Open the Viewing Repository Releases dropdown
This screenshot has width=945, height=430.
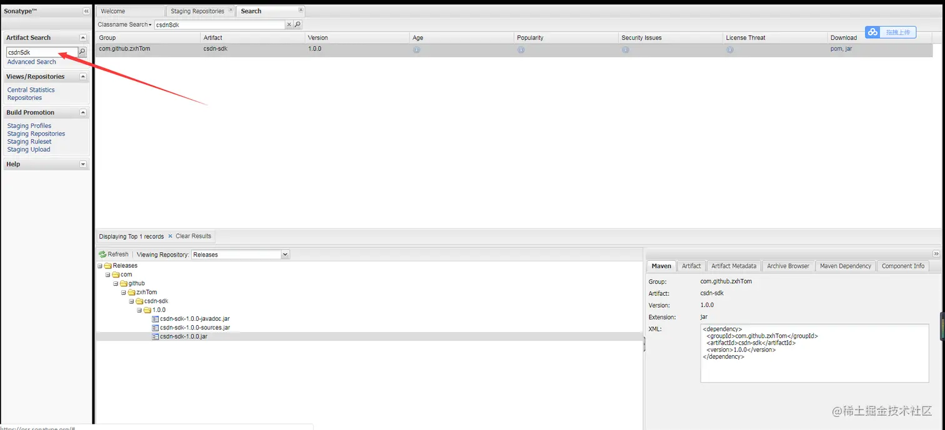[x=285, y=255]
